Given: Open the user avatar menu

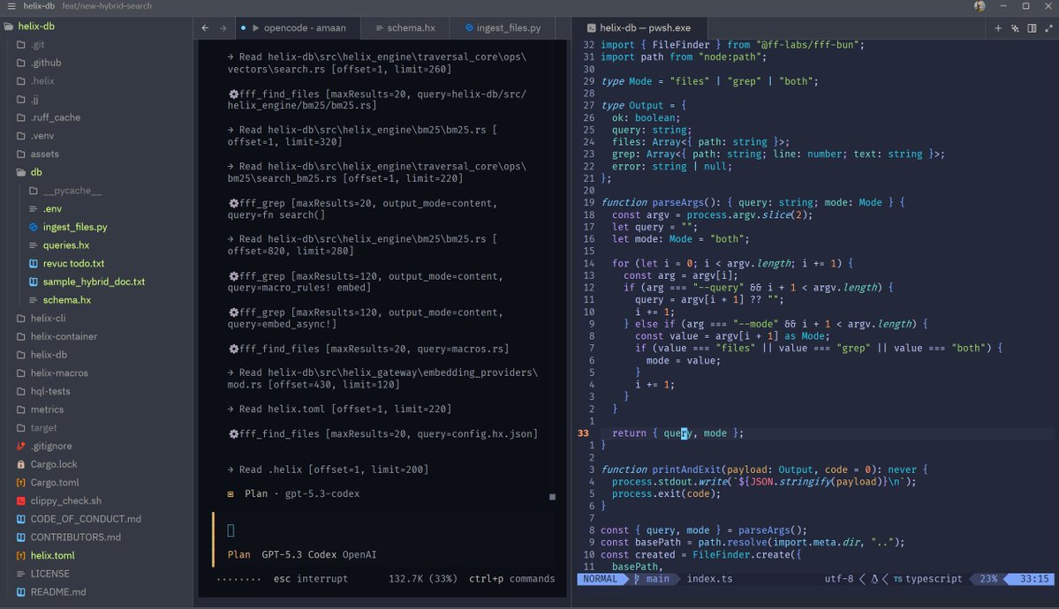Looking at the screenshot, I should pyautogui.click(x=980, y=6).
